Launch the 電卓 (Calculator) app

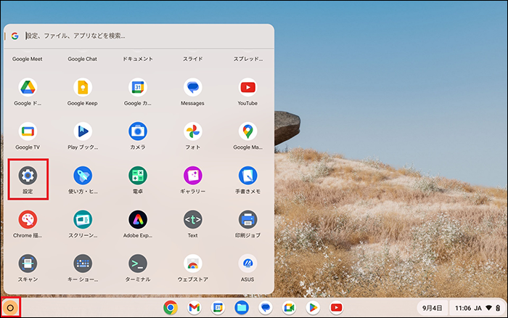point(137,176)
